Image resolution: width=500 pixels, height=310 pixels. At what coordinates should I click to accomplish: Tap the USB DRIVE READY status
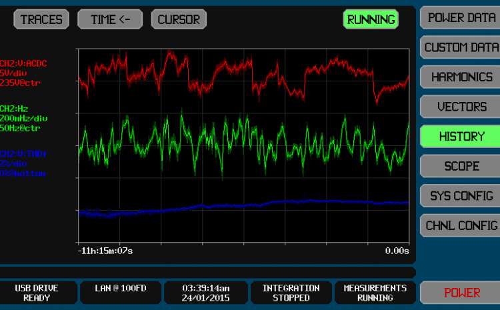pyautogui.click(x=37, y=293)
